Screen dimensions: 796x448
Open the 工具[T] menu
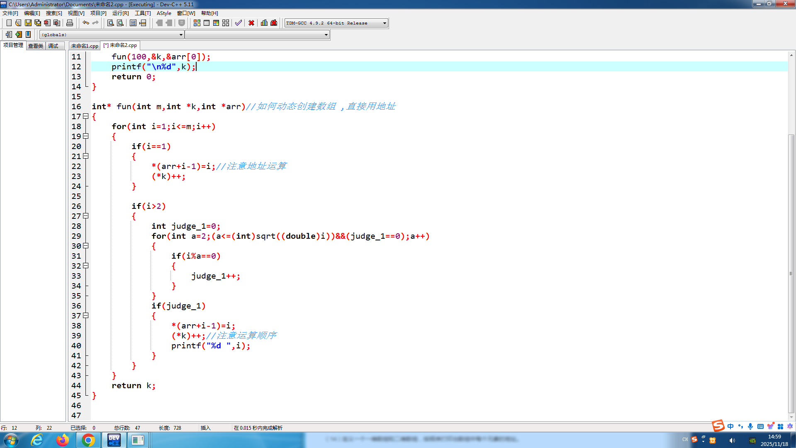[143, 13]
